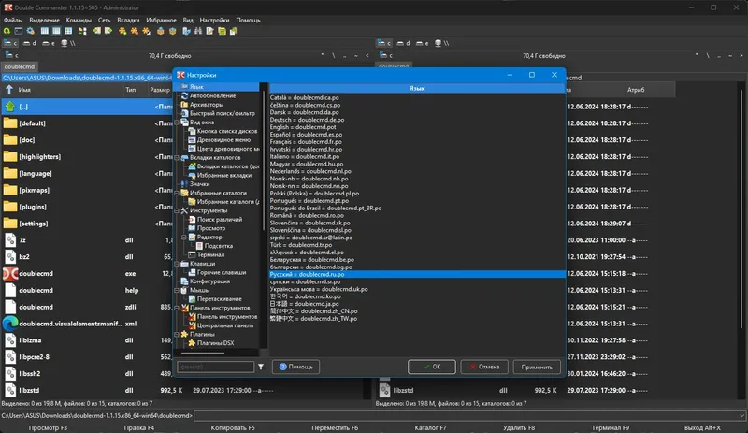Open terminal window via toolbar icon

tap(19, 31)
